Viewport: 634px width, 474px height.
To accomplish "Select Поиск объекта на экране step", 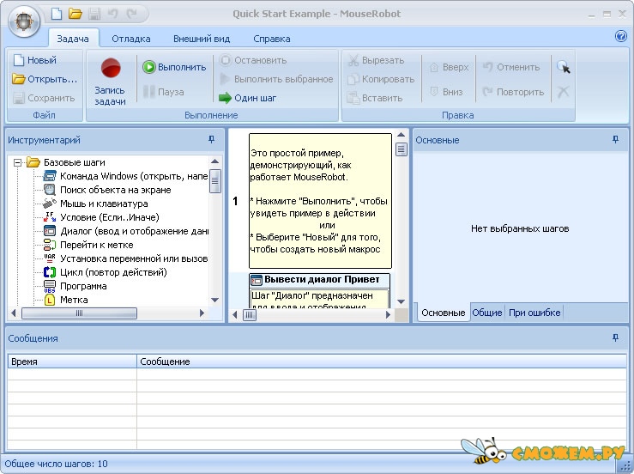I will pos(106,190).
